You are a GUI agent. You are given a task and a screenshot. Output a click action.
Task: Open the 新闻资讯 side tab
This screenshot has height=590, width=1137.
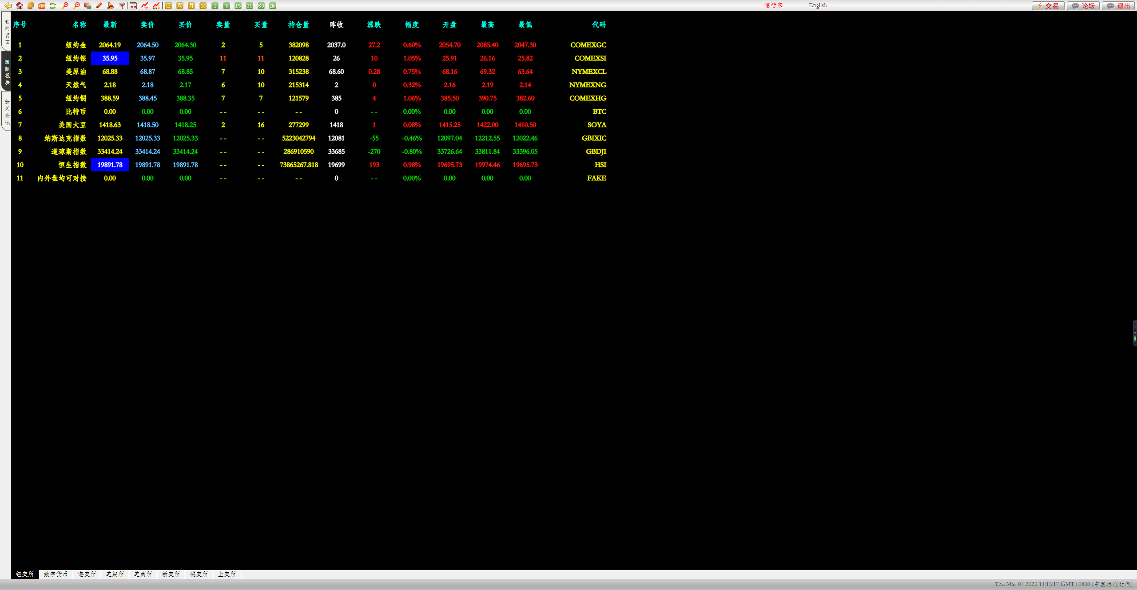7,111
